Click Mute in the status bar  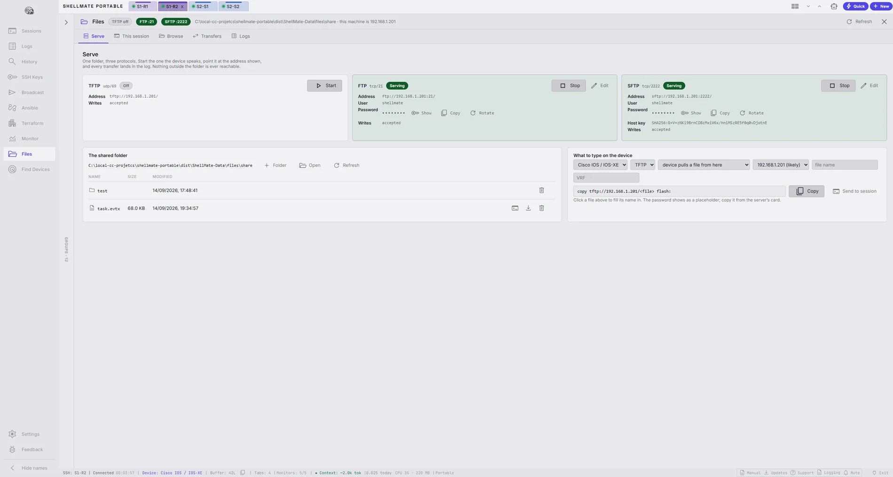[852, 473]
